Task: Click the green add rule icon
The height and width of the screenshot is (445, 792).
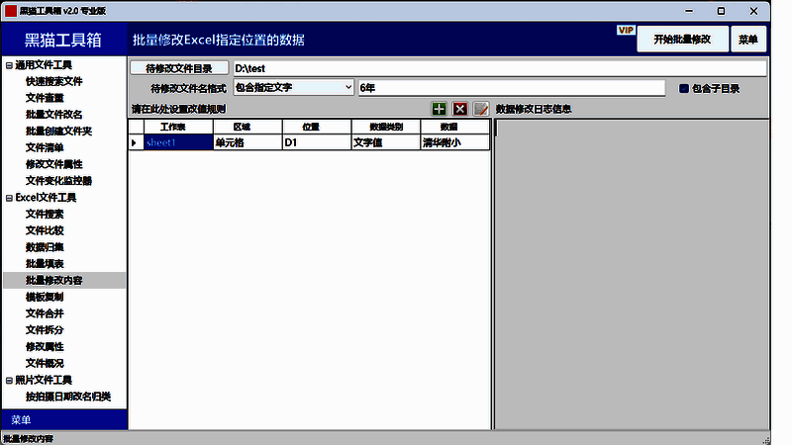Action: (439, 109)
